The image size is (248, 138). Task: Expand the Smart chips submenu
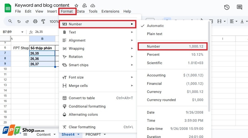pos(98,65)
